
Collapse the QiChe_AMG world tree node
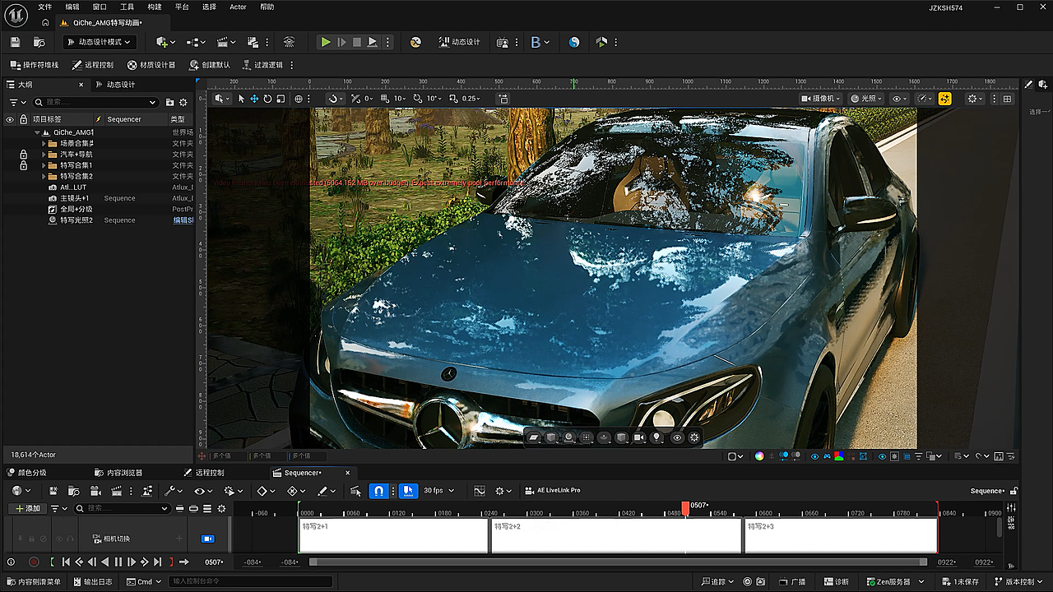[x=37, y=132]
